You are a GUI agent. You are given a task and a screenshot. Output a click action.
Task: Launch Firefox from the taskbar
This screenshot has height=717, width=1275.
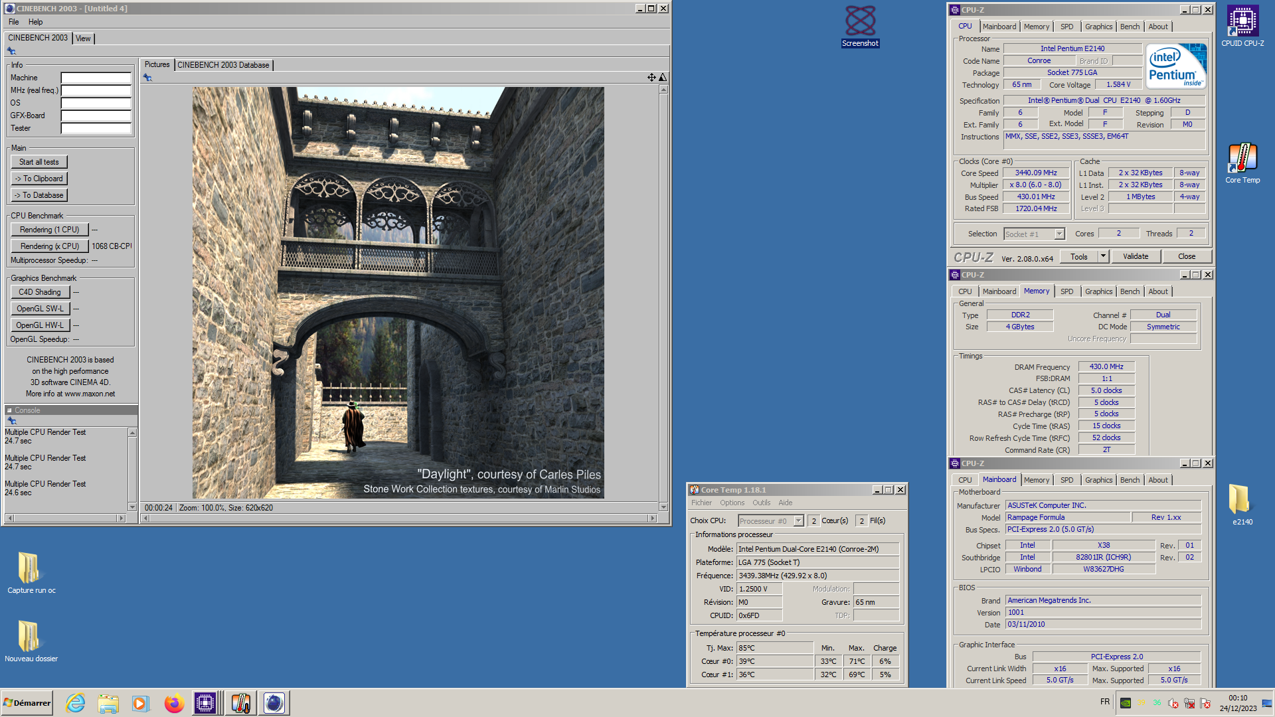click(174, 703)
